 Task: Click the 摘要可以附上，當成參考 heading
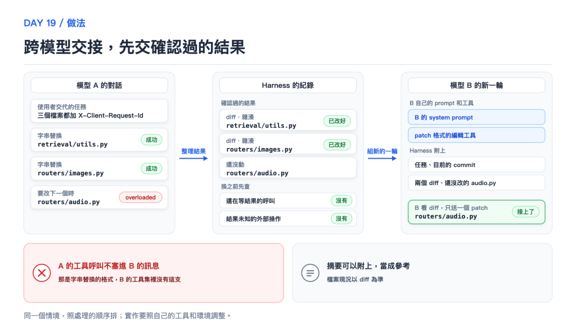368,266
